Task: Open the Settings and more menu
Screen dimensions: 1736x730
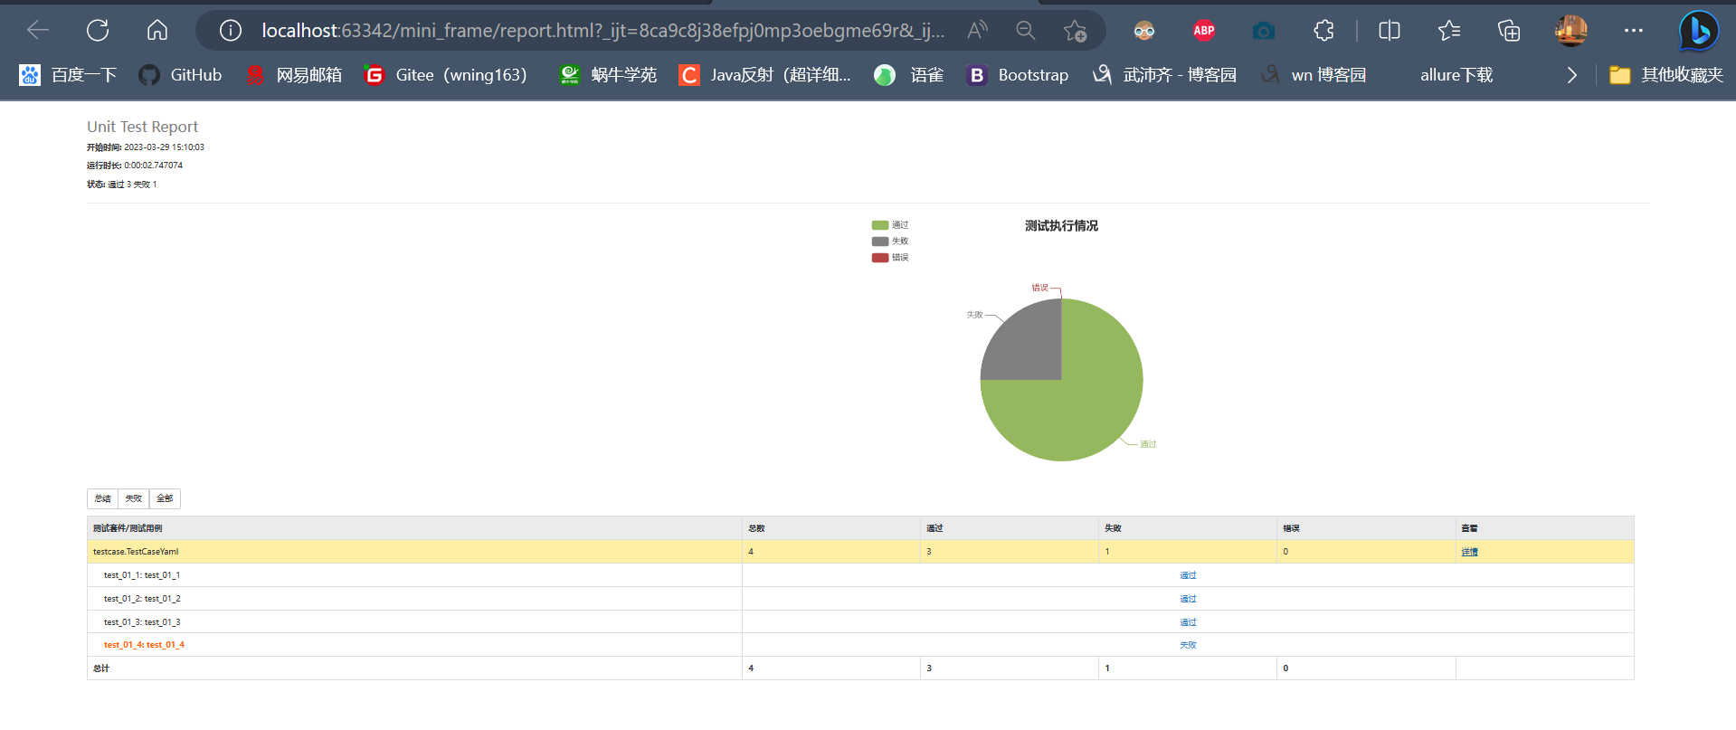Action: tap(1634, 31)
